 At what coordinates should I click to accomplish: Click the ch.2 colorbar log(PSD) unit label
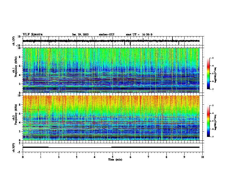pyautogui.click(x=216, y=122)
